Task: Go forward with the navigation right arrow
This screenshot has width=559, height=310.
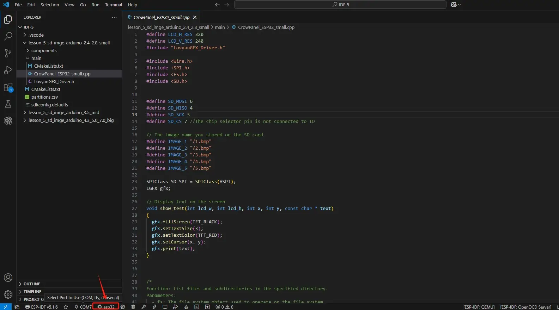Action: coord(227,5)
